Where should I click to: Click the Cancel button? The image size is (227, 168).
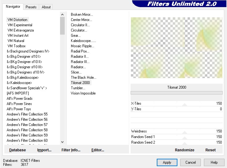point(190,162)
